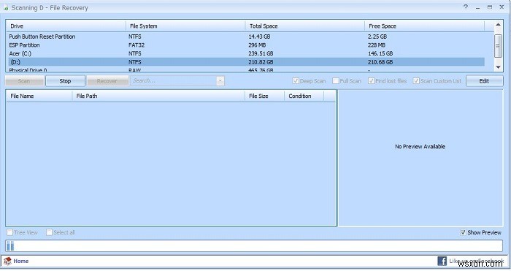Click the No Preview Available text
Screen dimensions: 511x271
[420, 147]
